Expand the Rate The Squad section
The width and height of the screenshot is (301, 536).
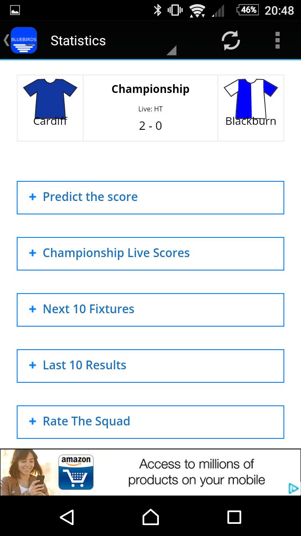(150, 422)
